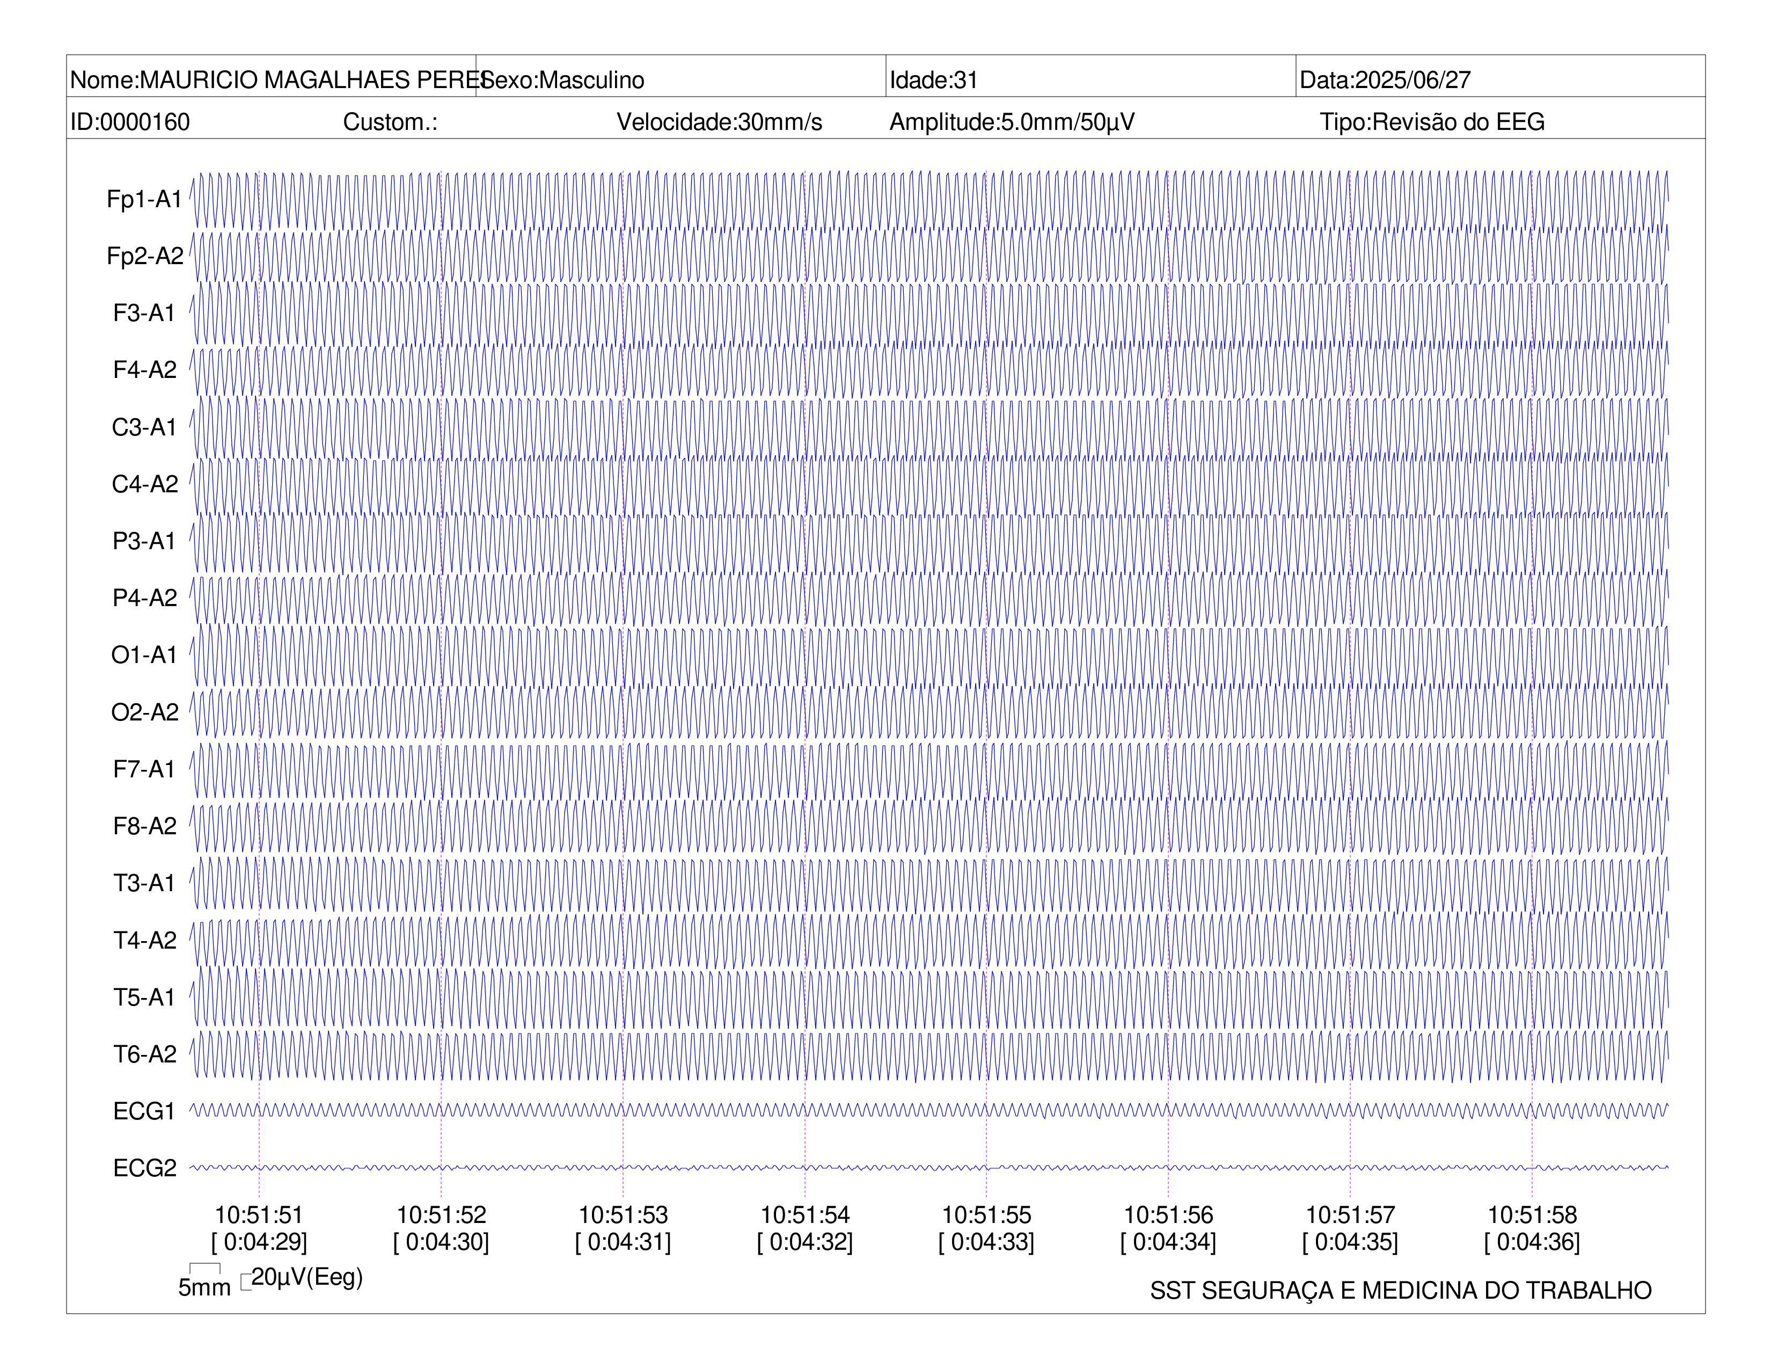Viewport: 1771px width, 1369px height.
Task: Click the elapsed time [ 0:04:36]
Action: (1532, 1242)
